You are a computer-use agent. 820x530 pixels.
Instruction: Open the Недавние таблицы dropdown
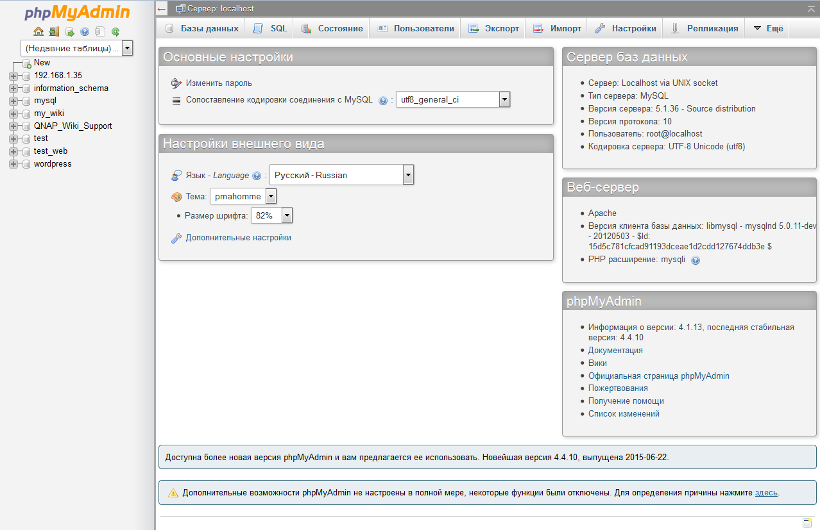tap(77, 48)
